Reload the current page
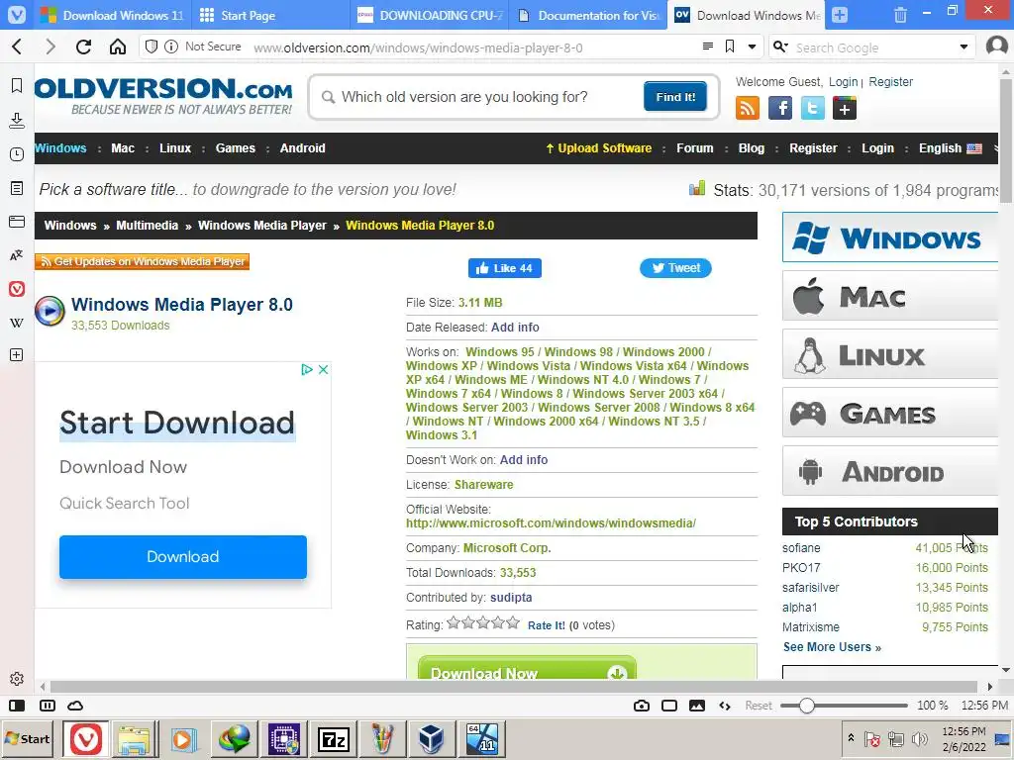1014x760 pixels. pos(83,47)
